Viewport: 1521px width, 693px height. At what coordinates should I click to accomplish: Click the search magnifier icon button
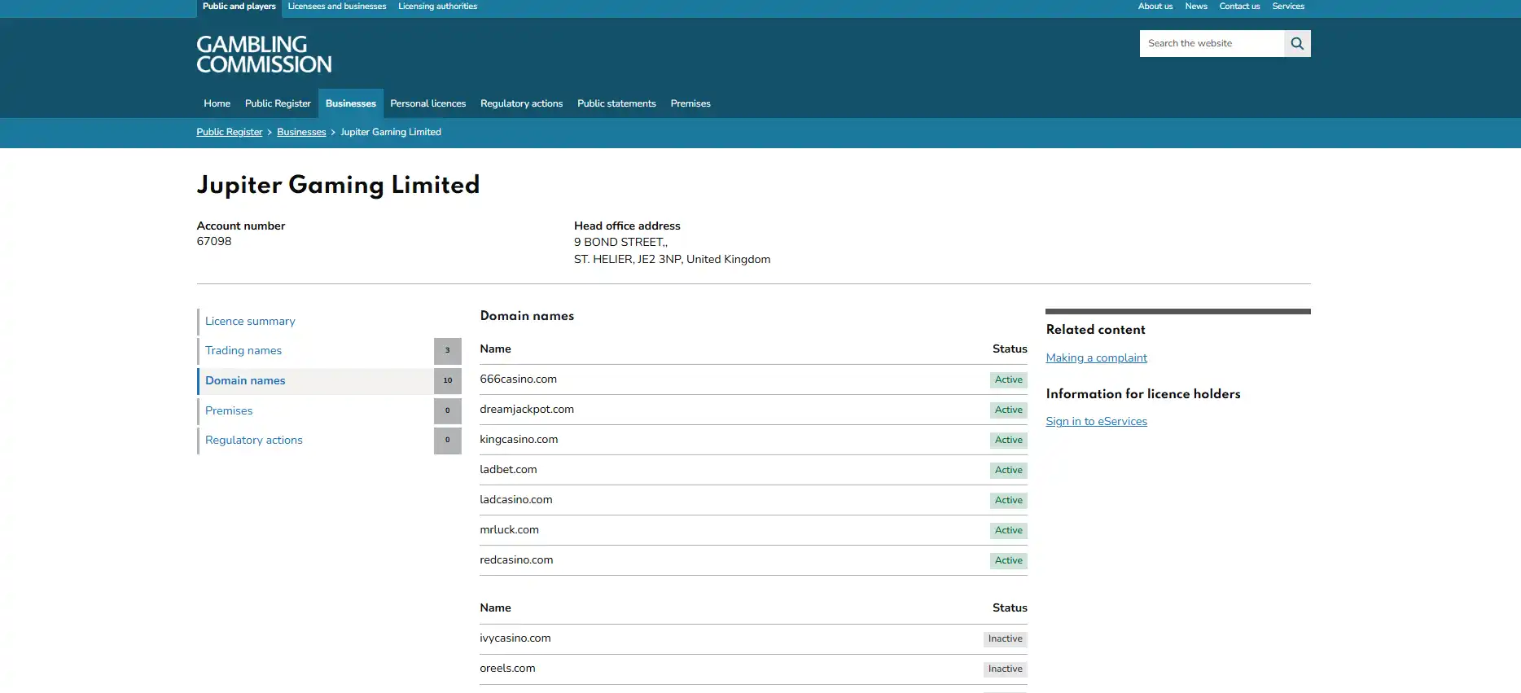(1297, 43)
